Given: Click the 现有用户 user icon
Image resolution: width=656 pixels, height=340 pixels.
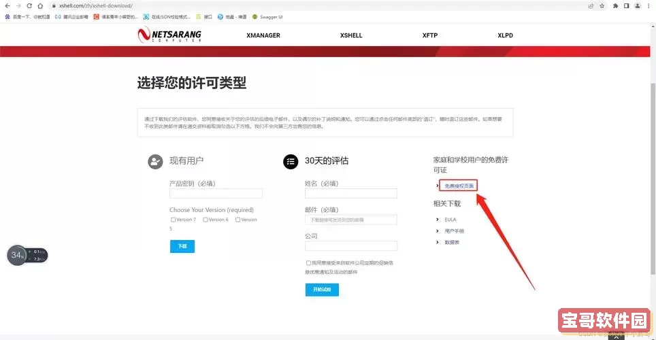Looking at the screenshot, I should click(155, 161).
